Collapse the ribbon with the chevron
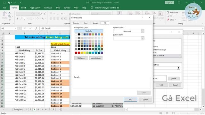205x115 pixels. click(x=203, y=24)
